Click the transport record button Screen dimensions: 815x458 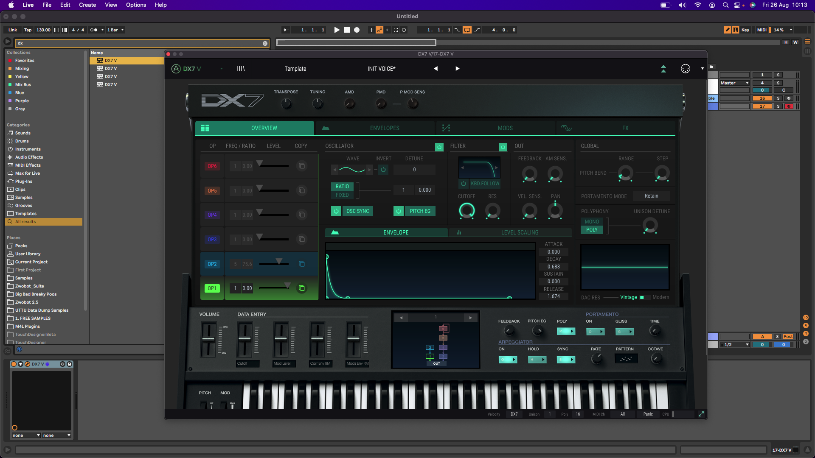pyautogui.click(x=357, y=30)
